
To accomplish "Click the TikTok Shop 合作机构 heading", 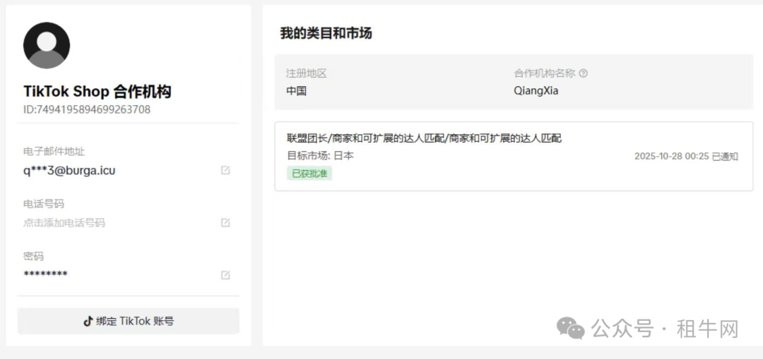I will 97,91.
